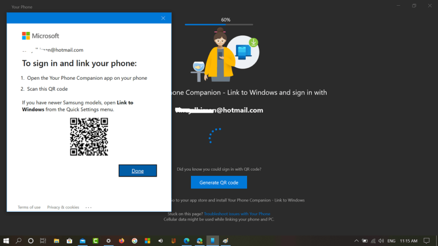Close the Your Phone window

tap(429, 6)
